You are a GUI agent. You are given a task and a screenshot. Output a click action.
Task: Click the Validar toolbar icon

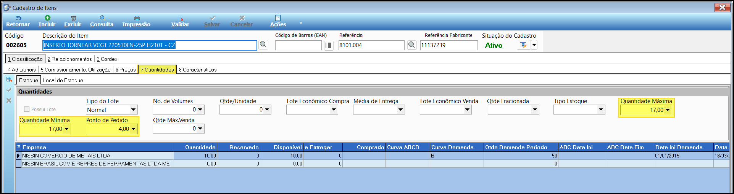click(181, 18)
